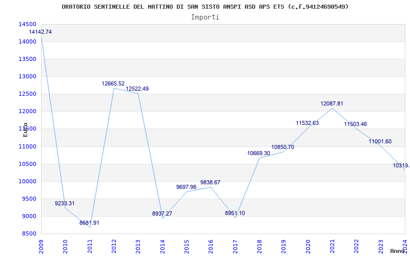Click the 13000 y-axis tick label
Image resolution: width=410 pixels, height=256 pixels.
tap(28, 76)
